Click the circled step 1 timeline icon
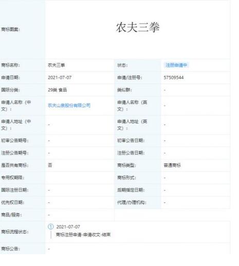 pyautogui.click(x=51, y=227)
